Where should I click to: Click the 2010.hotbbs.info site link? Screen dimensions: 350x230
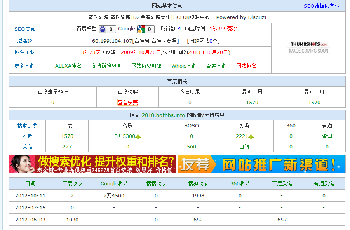pos(163,115)
